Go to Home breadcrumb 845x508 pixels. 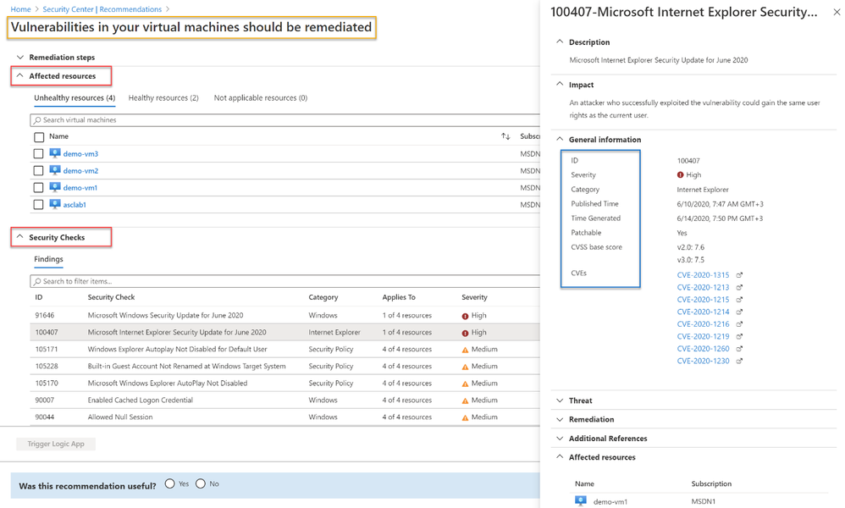[20, 9]
